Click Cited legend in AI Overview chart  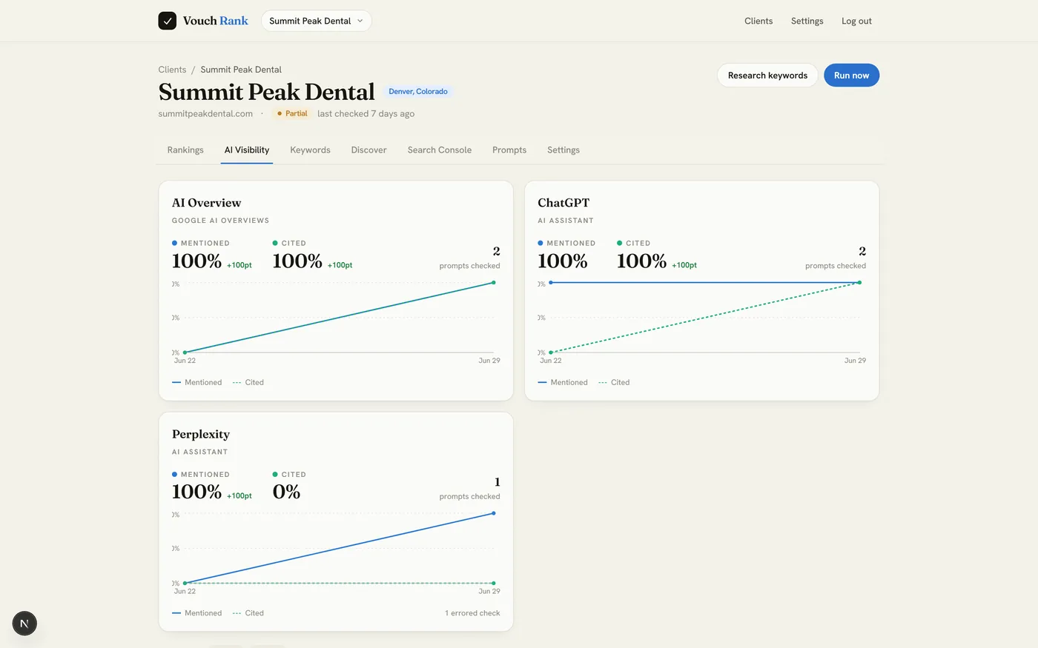pyautogui.click(x=248, y=382)
